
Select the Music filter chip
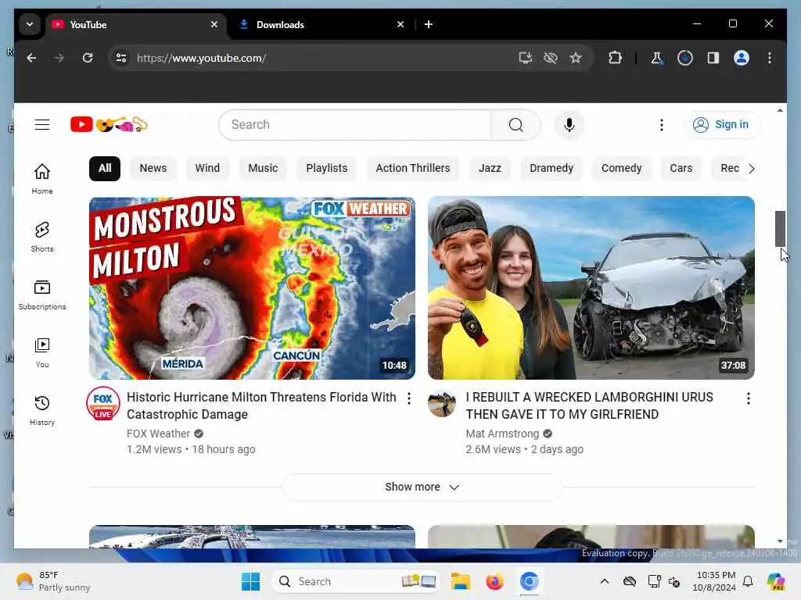point(263,169)
